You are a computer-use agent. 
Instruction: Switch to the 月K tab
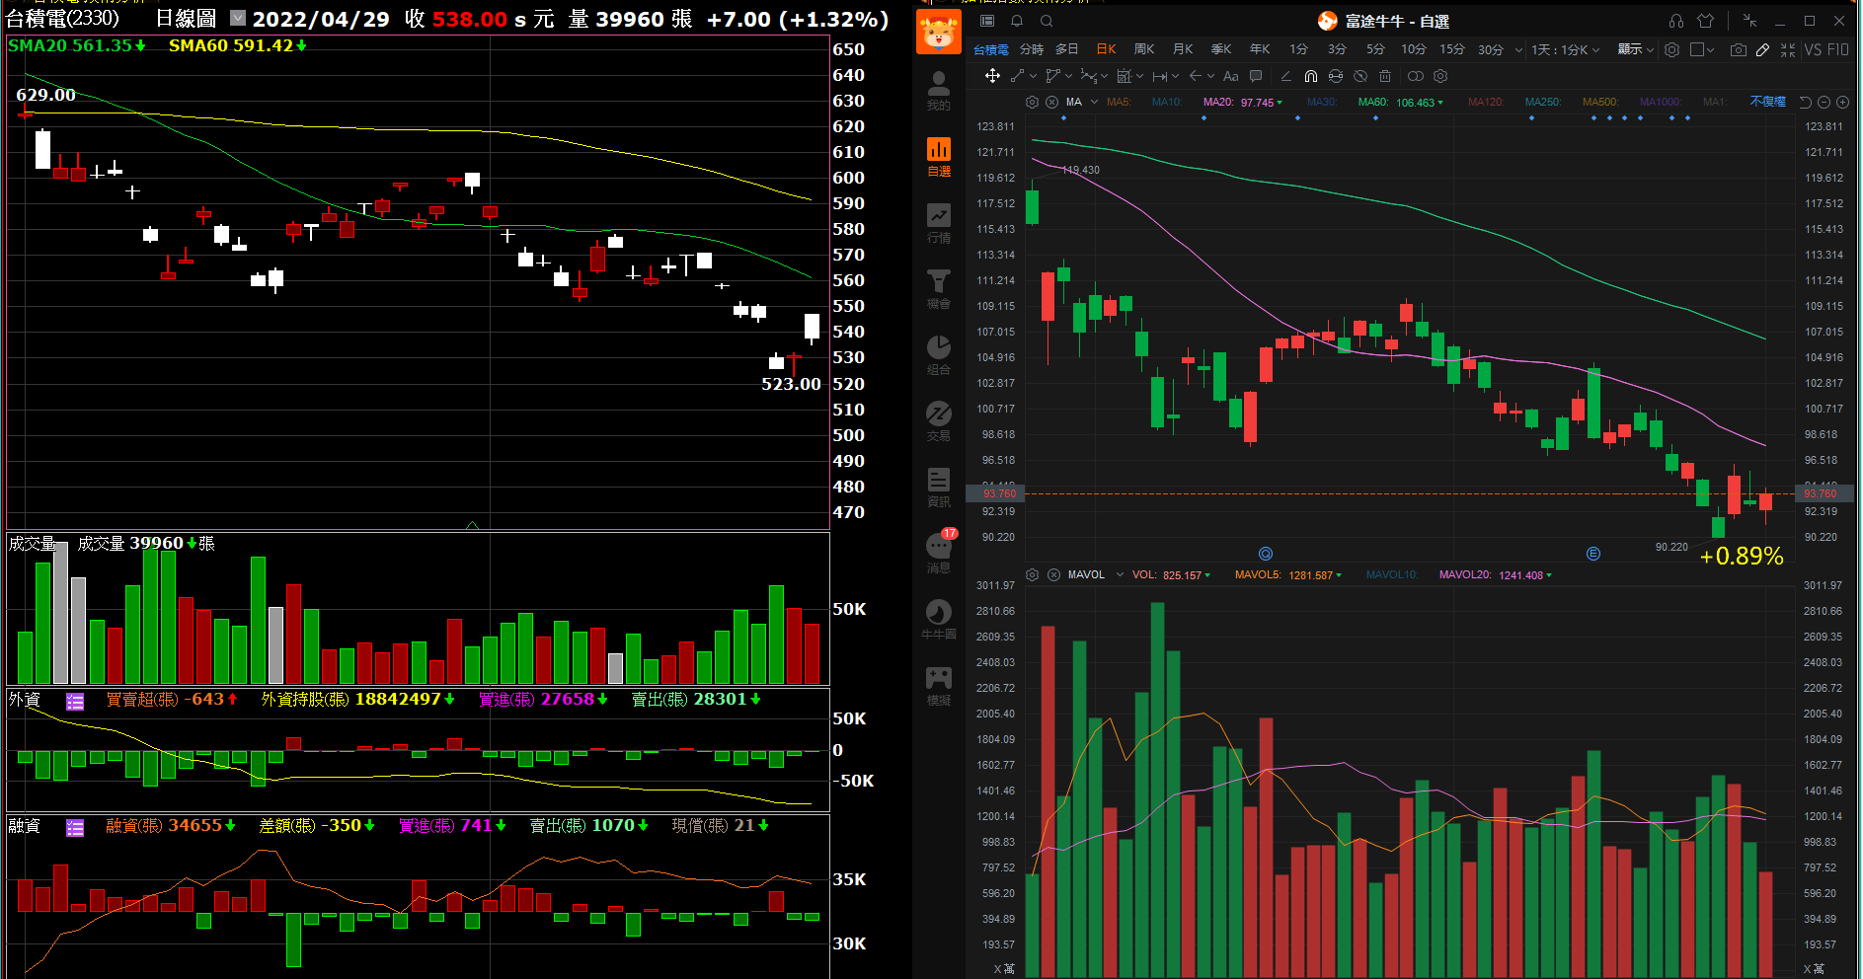(1183, 49)
